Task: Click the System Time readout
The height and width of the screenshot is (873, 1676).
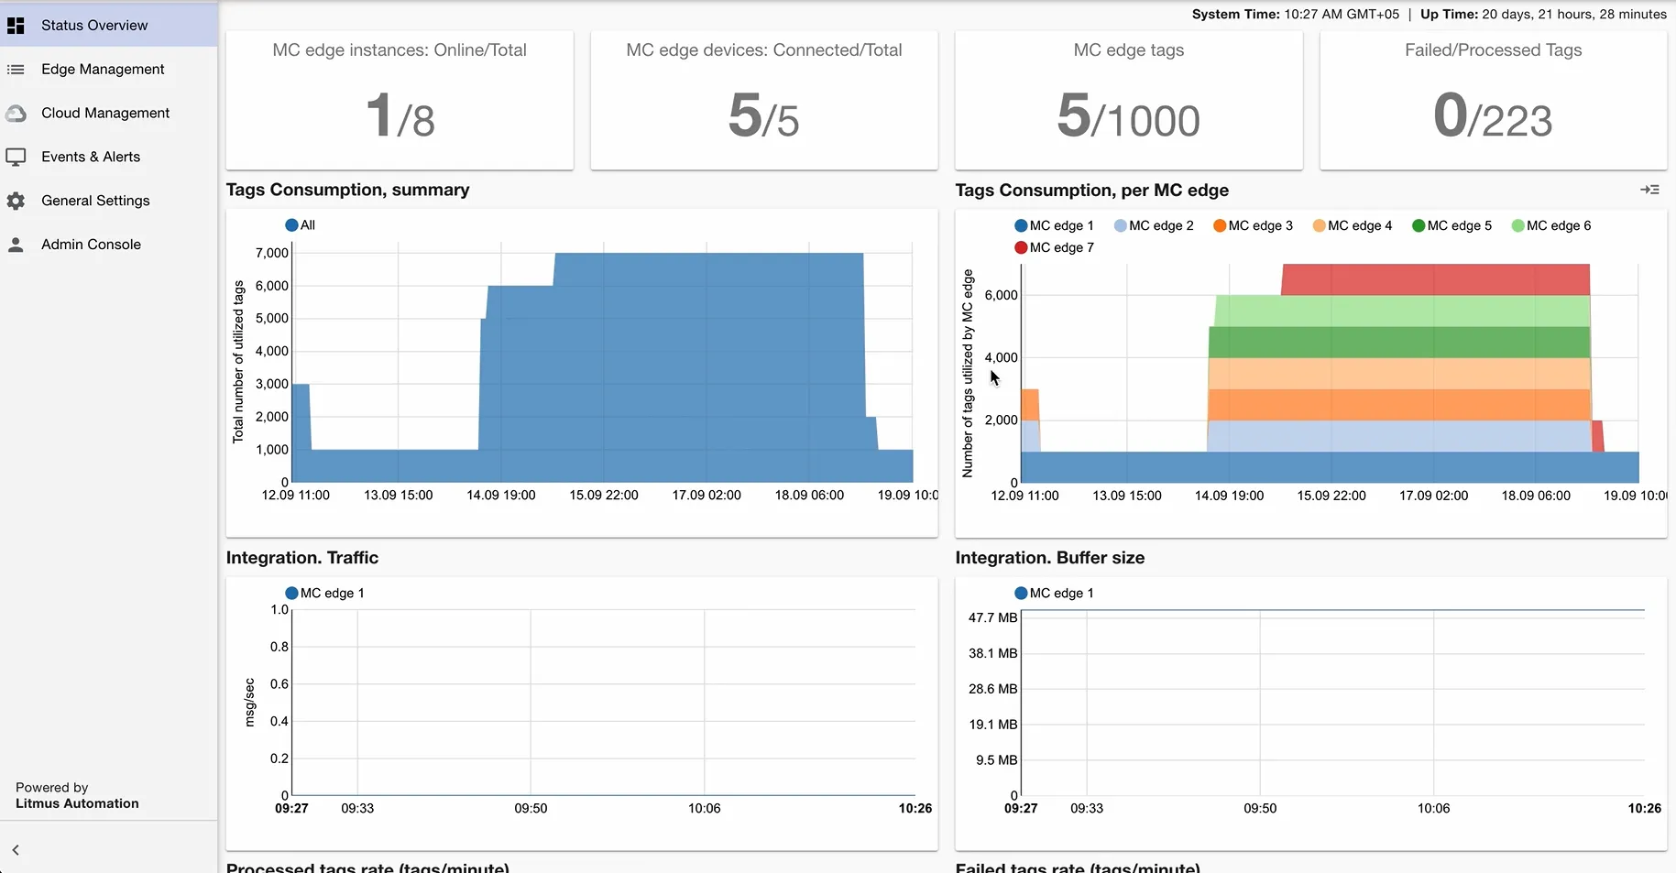Action: click(x=1296, y=14)
